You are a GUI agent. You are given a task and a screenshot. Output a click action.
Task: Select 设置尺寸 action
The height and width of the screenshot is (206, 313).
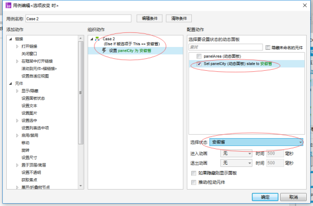(x=29, y=157)
